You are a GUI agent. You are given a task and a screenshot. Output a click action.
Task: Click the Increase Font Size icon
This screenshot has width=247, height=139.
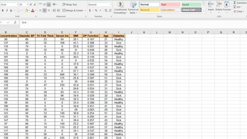(31, 5)
